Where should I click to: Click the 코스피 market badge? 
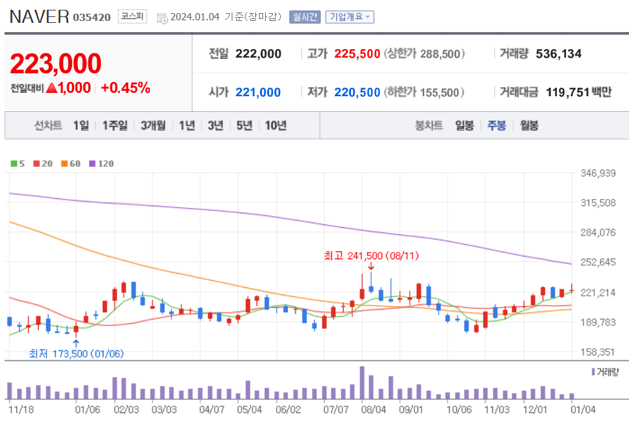click(x=132, y=16)
